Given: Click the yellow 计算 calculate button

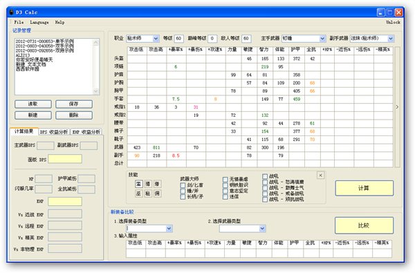Looking at the screenshot, I should click(x=365, y=188).
